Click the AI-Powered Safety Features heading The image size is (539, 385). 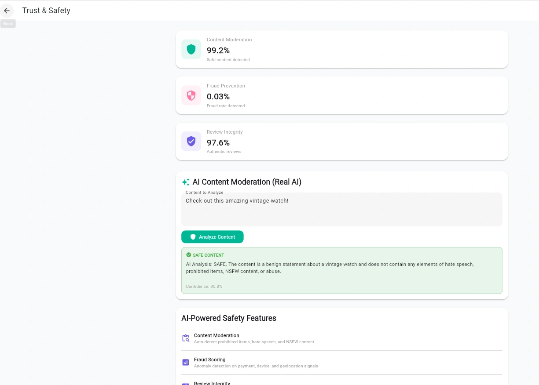coord(229,318)
